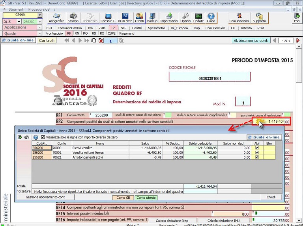This screenshot has height=226, width=303.
Task: Toggle 'Visualizza solo le righe con importo diverso da zero'
Action: (43, 137)
